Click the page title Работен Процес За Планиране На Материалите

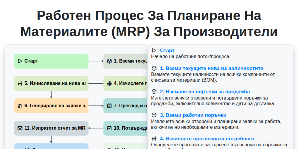pyautogui.click(x=149, y=24)
